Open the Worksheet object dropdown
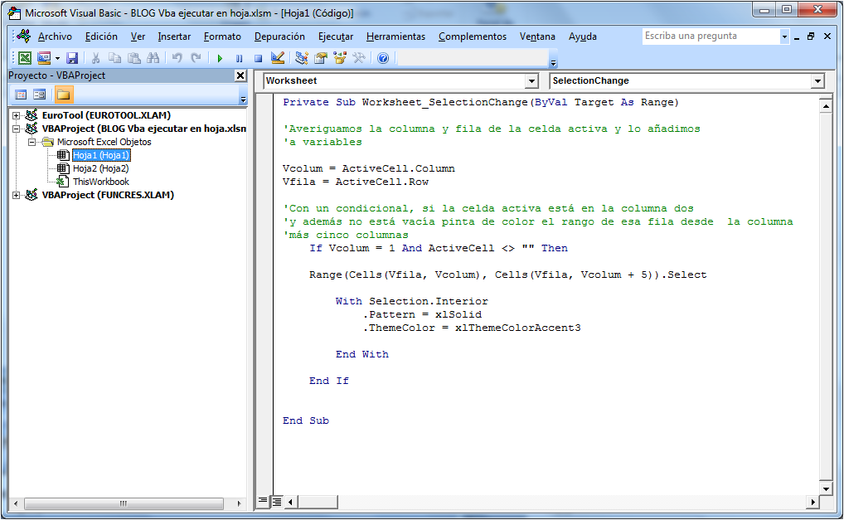 pyautogui.click(x=531, y=81)
